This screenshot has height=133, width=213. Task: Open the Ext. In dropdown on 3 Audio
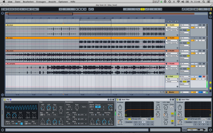[184, 51]
